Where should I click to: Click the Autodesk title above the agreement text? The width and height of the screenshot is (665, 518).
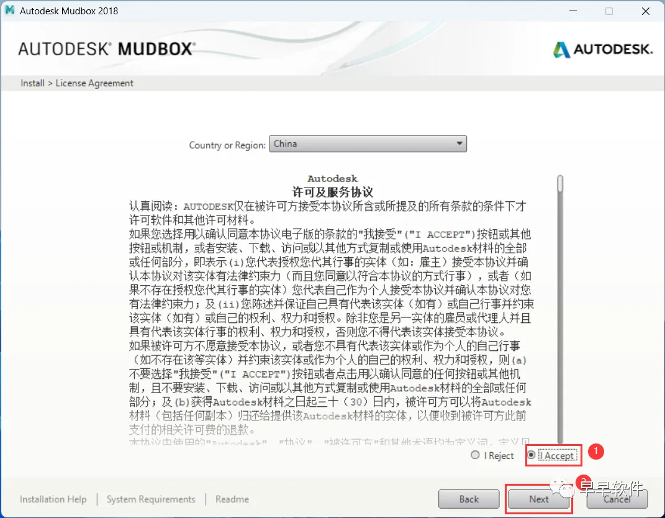(333, 179)
